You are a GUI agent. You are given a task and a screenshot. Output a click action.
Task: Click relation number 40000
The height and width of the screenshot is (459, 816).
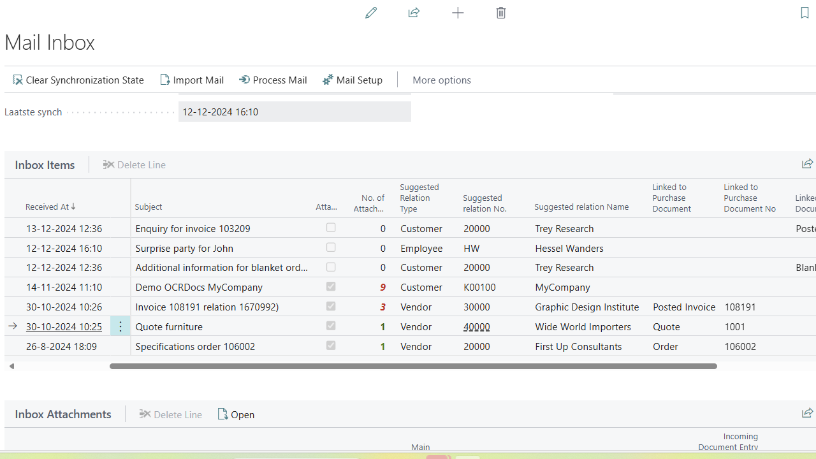(477, 326)
